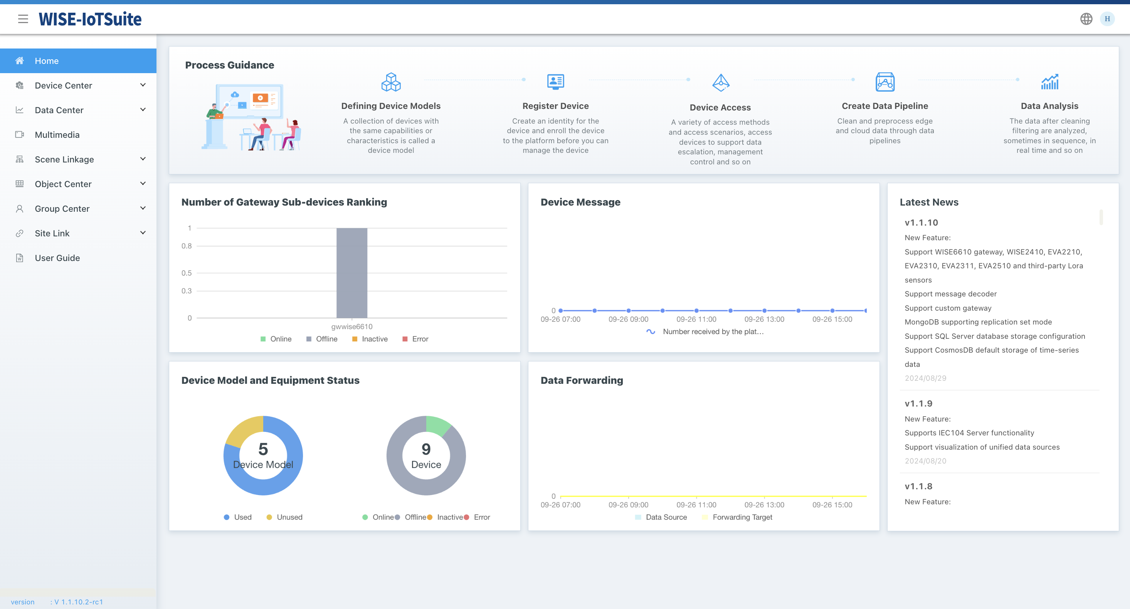Click the Create Data Pipeline icon
The width and height of the screenshot is (1130, 609).
pyautogui.click(x=885, y=82)
